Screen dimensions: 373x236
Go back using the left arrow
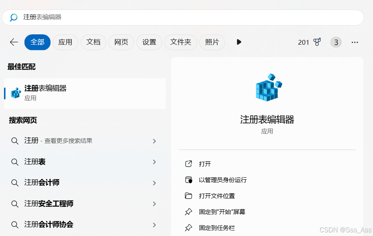pos(14,42)
